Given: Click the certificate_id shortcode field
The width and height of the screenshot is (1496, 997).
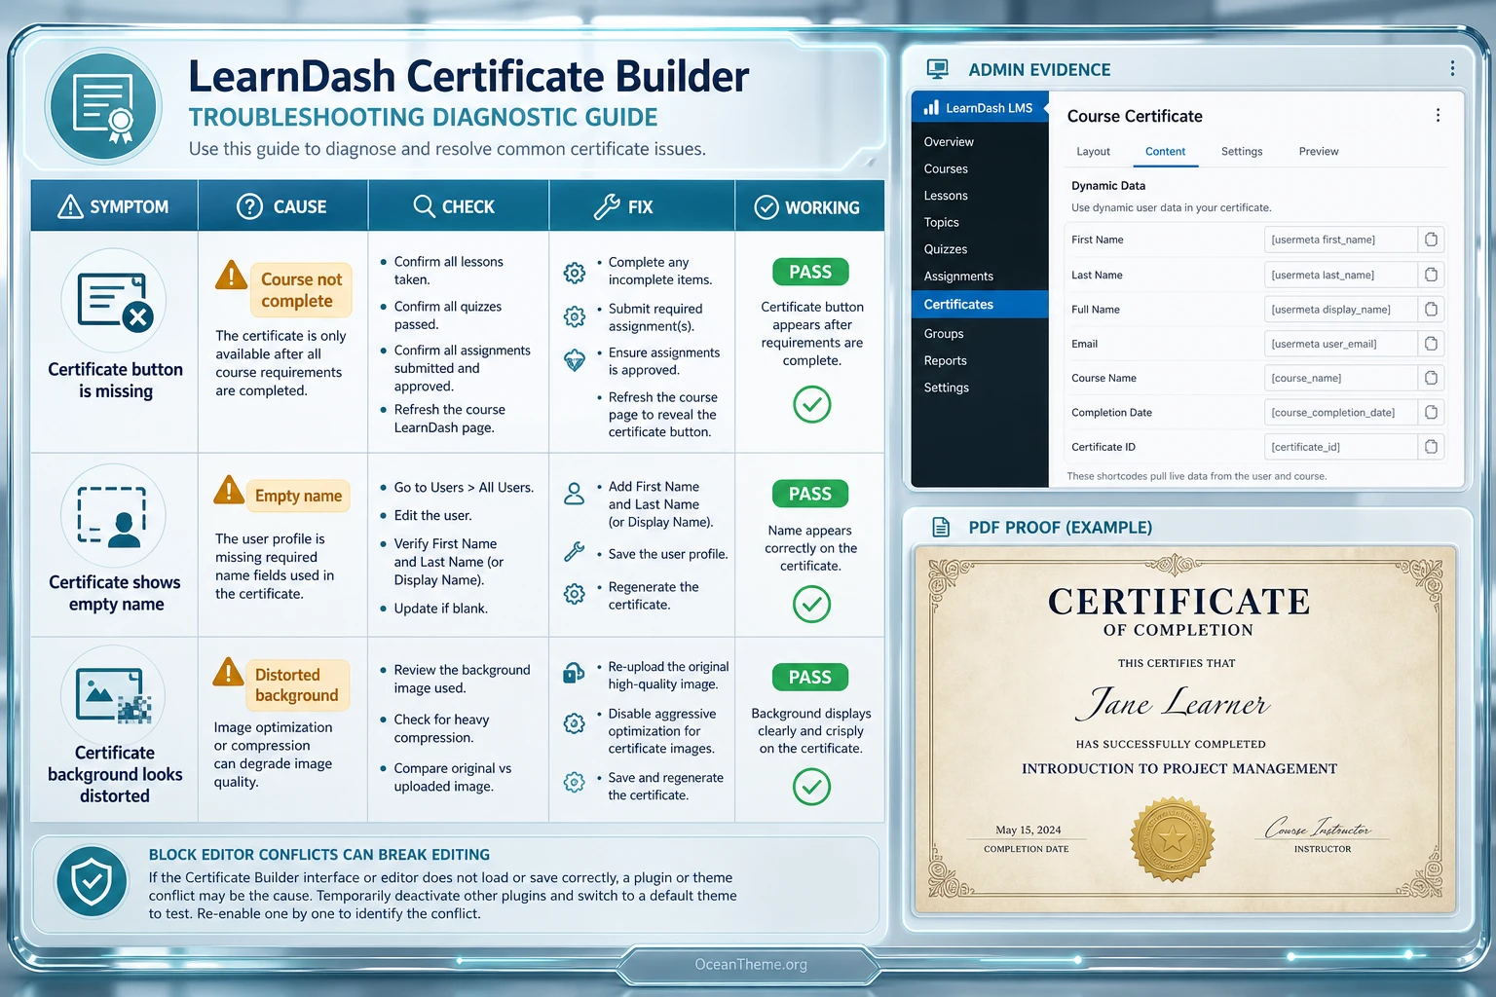Looking at the screenshot, I should [x=1340, y=447].
